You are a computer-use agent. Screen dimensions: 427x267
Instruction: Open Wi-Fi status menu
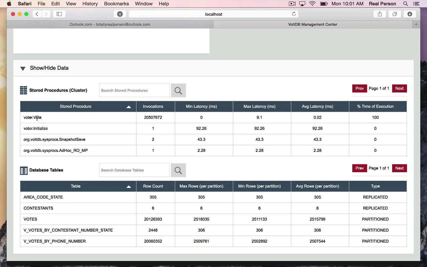coord(312,4)
